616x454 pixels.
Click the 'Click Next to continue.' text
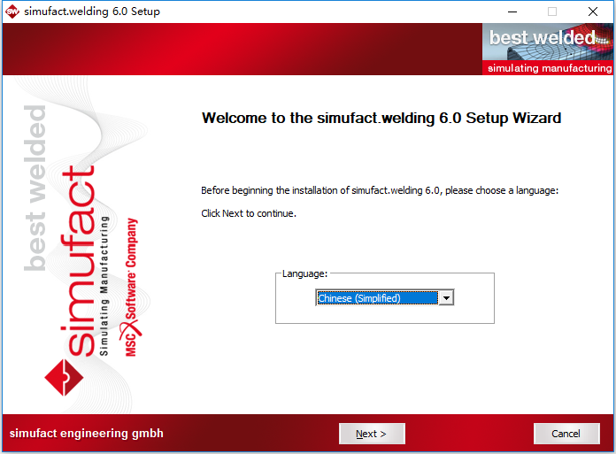(249, 213)
